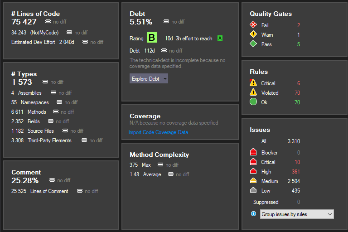Open the 70 Violated rules count
Image resolution: width=348 pixels, height=232 pixels.
click(297, 93)
